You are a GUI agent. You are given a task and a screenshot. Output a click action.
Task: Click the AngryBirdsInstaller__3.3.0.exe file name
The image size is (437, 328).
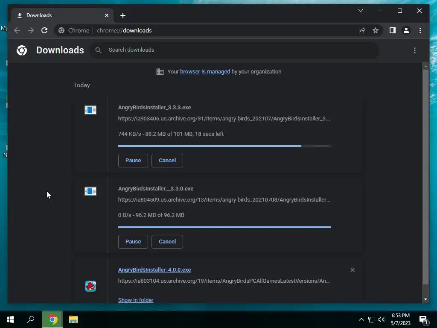point(155,188)
